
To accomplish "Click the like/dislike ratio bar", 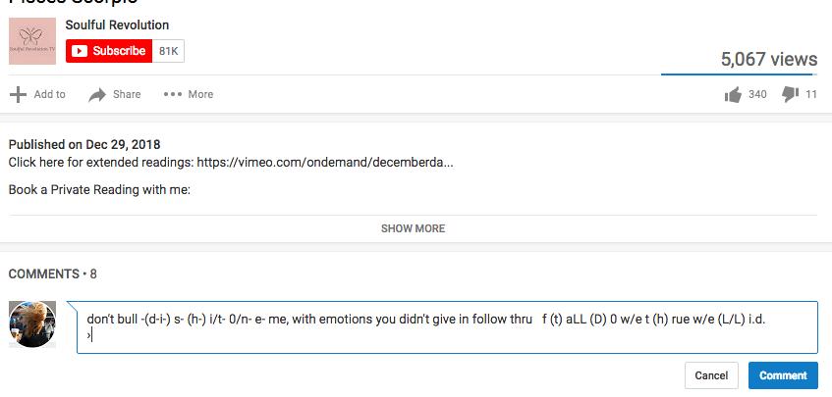I will pos(739,74).
